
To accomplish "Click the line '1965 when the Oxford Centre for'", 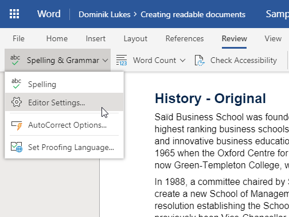I will (x=222, y=153).
